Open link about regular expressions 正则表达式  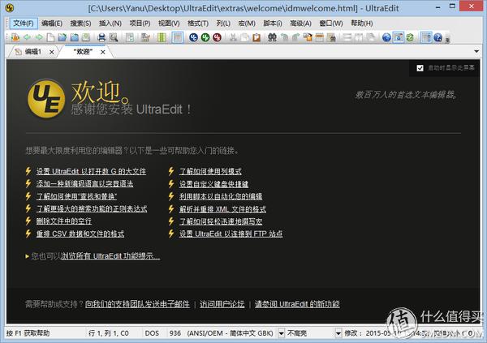coord(92,208)
